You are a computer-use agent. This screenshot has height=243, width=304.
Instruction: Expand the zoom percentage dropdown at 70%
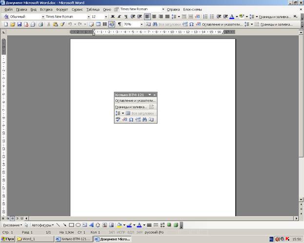pos(142,24)
